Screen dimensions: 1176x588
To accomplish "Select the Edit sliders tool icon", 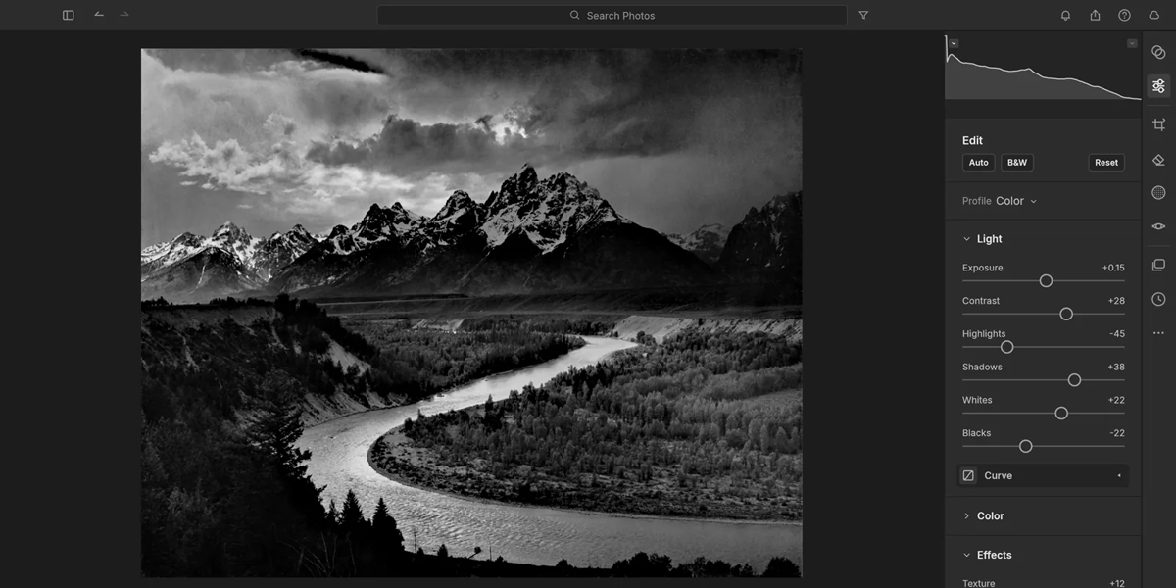I will 1158,86.
